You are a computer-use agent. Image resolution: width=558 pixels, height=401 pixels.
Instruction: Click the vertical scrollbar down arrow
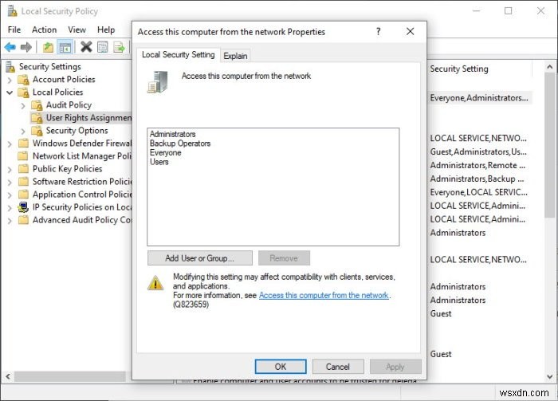[550, 376]
